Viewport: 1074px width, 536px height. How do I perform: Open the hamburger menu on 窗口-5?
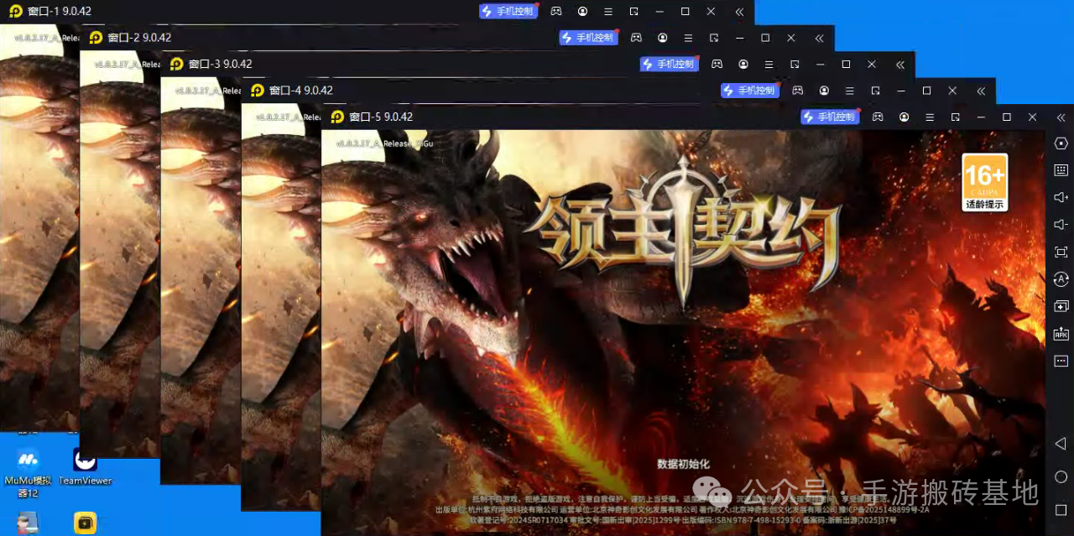click(931, 117)
